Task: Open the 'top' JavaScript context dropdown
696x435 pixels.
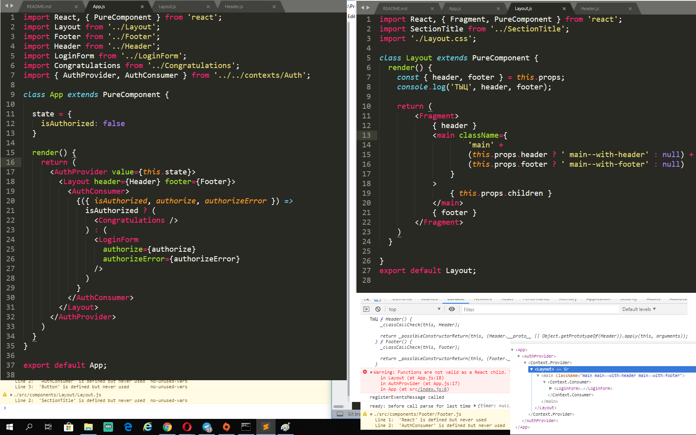Action: (414, 309)
